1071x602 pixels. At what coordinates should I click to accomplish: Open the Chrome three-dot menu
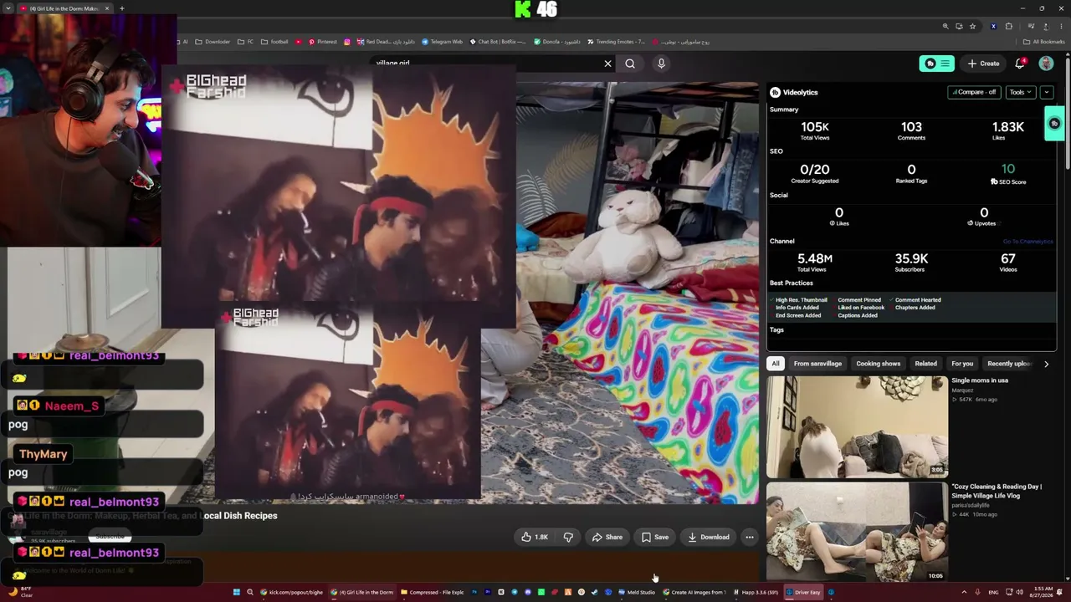point(1059,26)
